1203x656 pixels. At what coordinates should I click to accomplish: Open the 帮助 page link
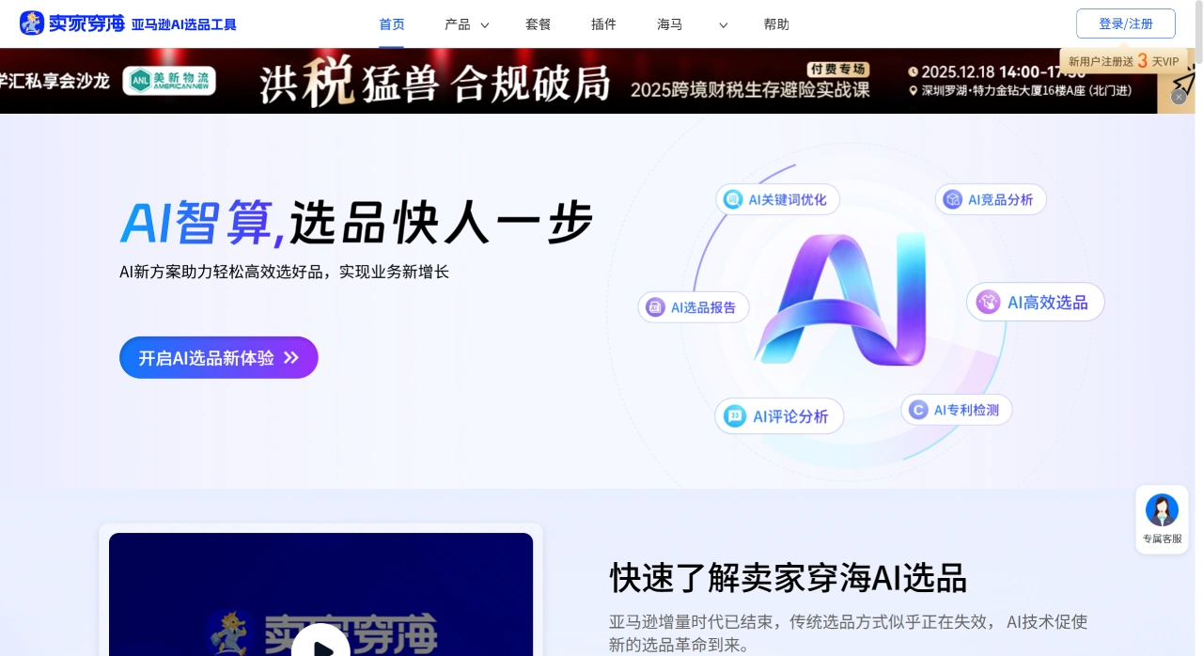tap(776, 24)
